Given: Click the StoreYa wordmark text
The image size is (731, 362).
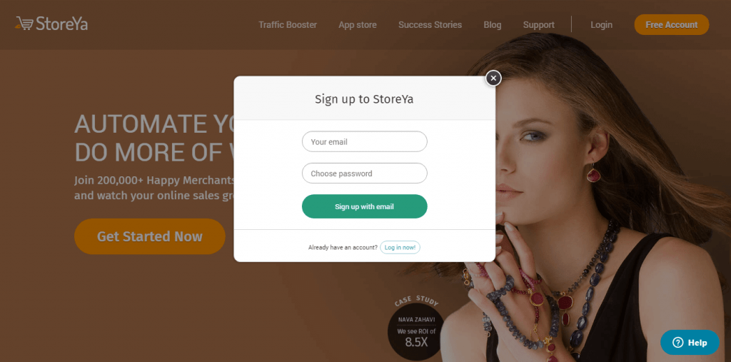Looking at the screenshot, I should click(x=62, y=24).
